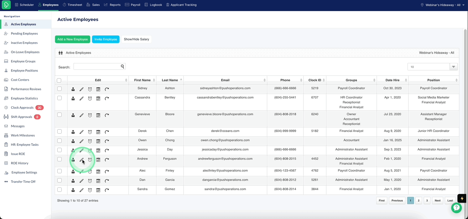Click the curved arrow icon for Alec Finley
Image resolution: width=468 pixels, height=219 pixels.
(107, 172)
